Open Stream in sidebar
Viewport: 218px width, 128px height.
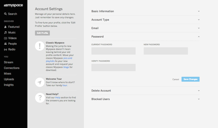click(8, 62)
